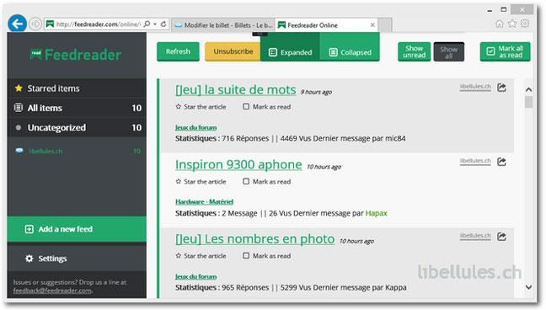Click the plus icon on Add a new feed
The image size is (546, 310).
pyautogui.click(x=29, y=229)
